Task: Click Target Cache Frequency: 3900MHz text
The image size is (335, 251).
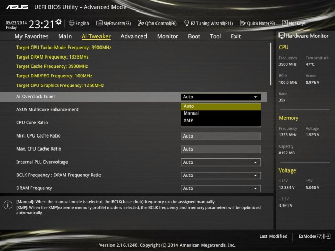Action: click(x=52, y=66)
